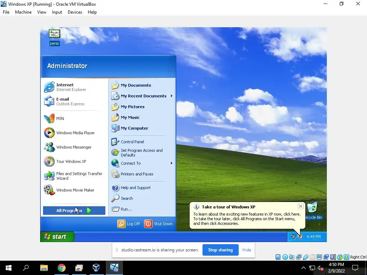Click the XP start button
Screen dimensions: 367x275
tap(57, 237)
